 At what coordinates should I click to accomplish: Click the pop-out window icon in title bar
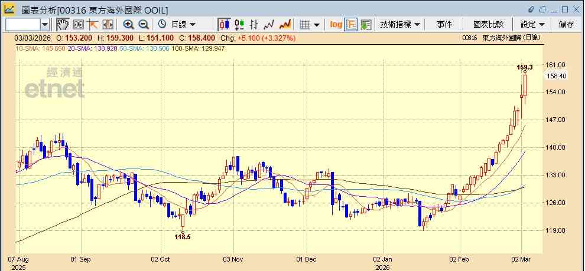(542, 9)
